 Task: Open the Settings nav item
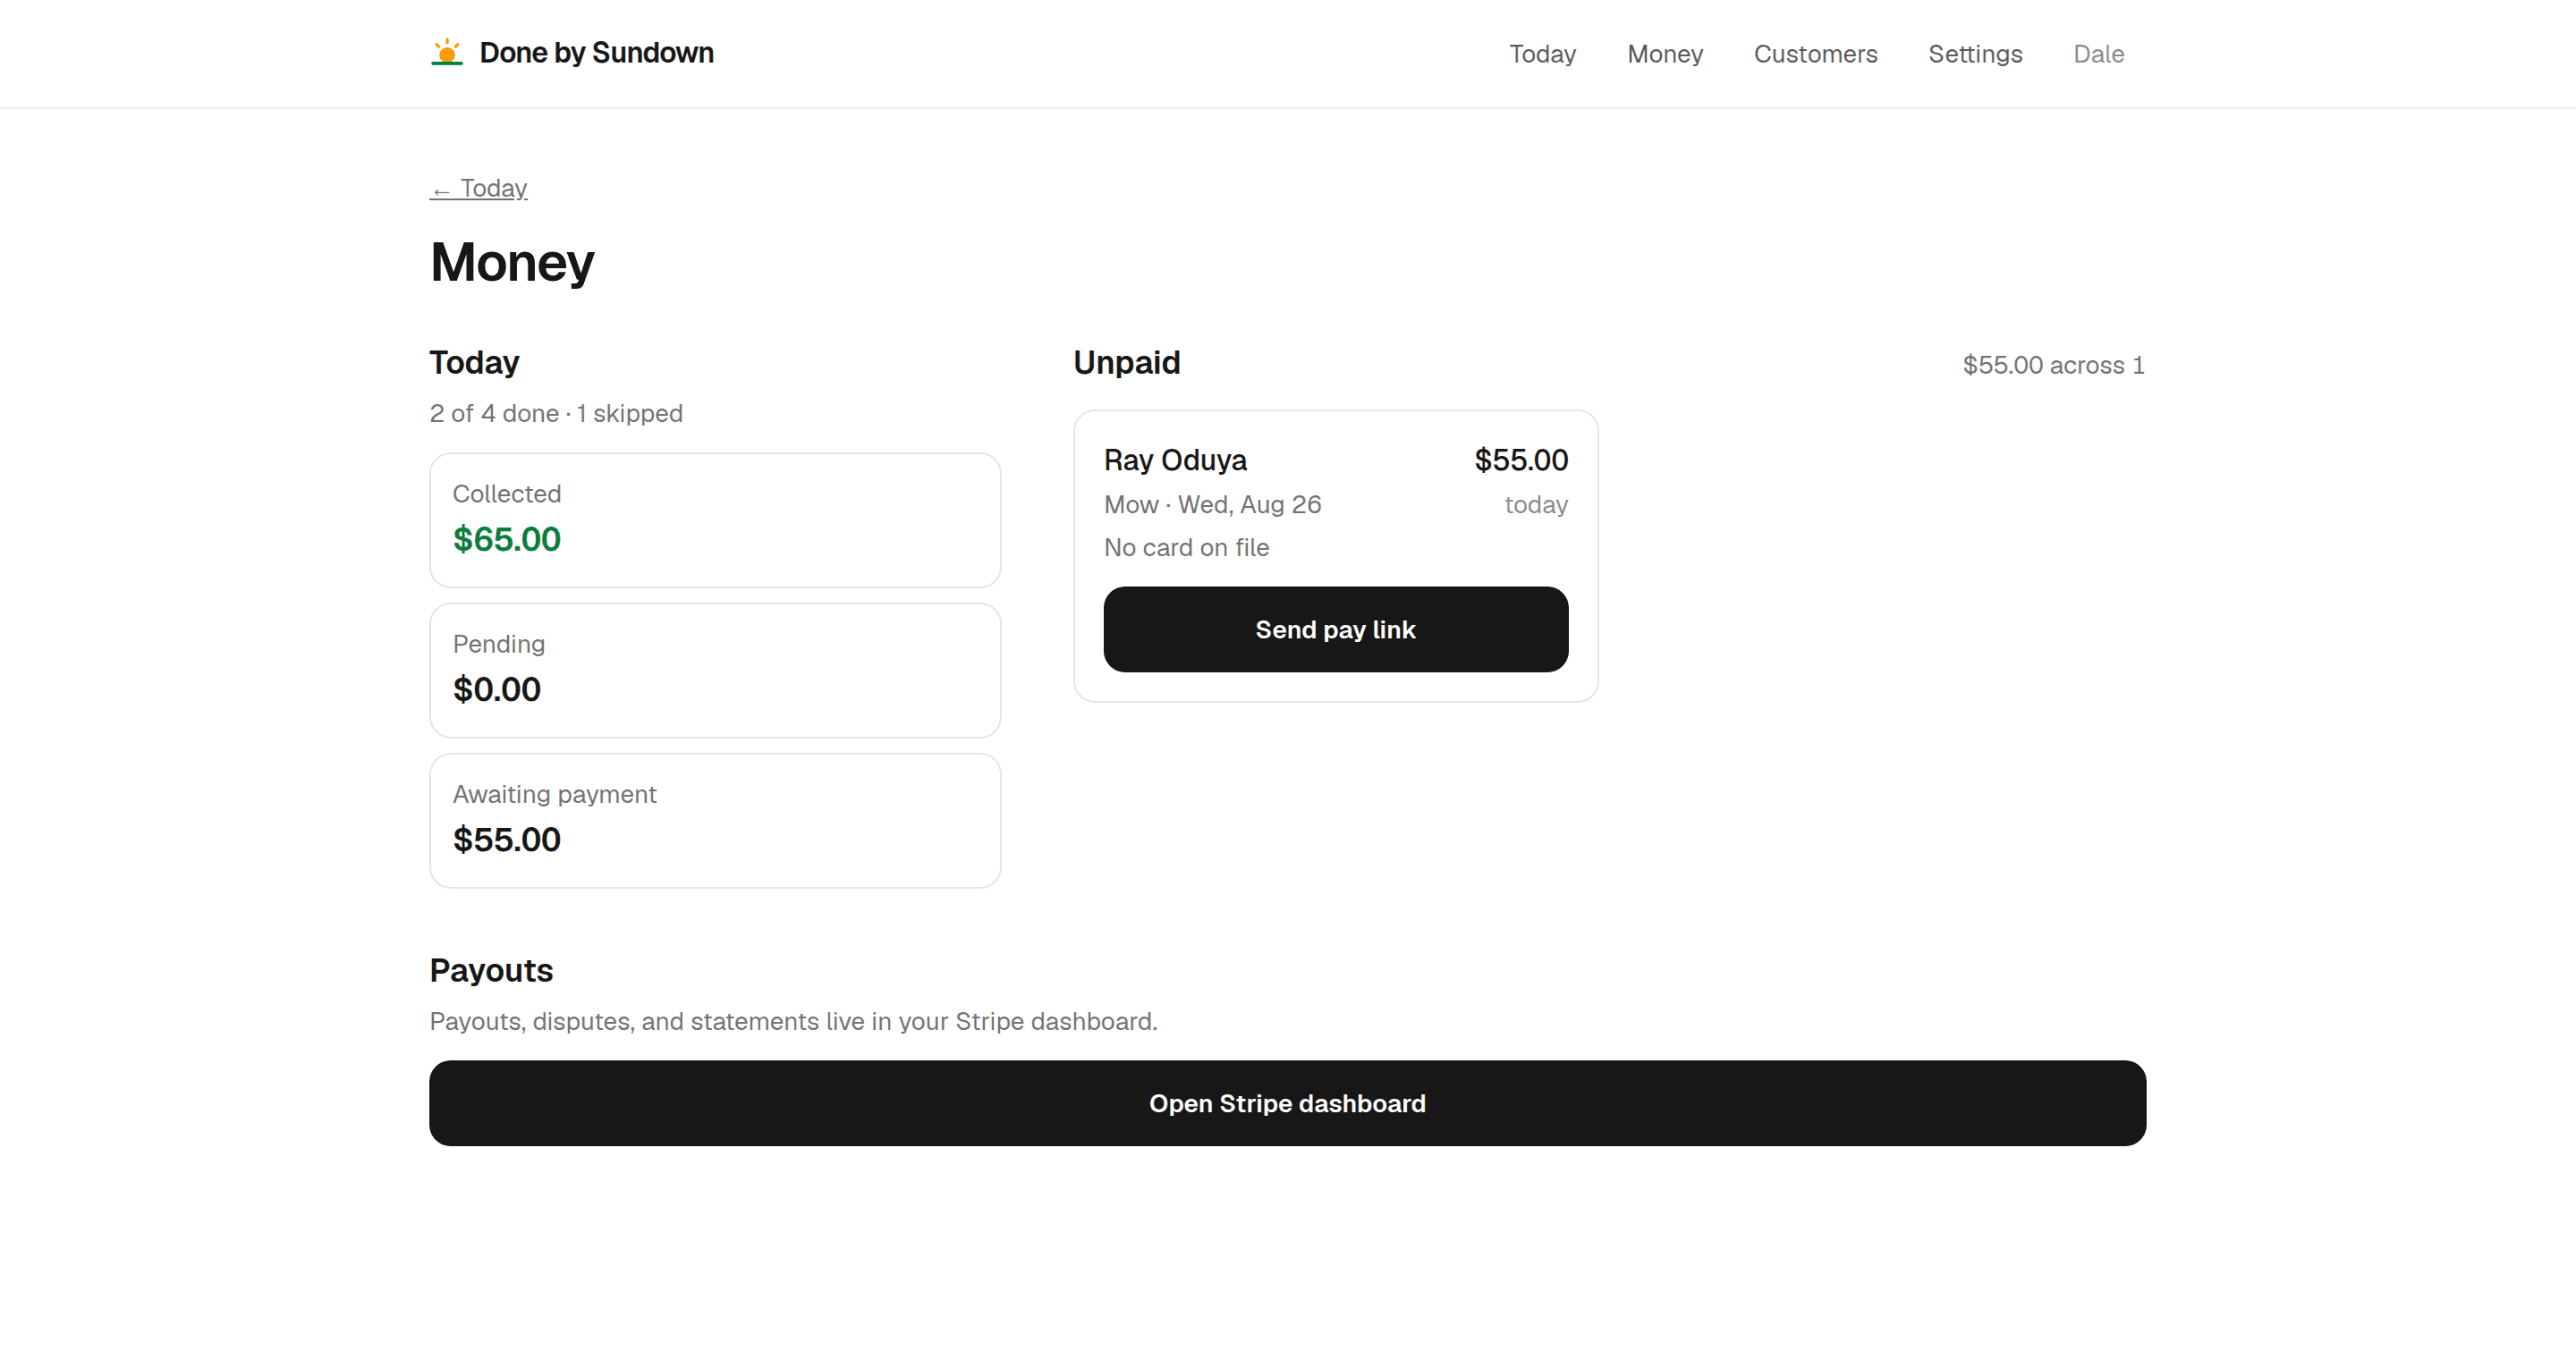tap(1975, 54)
